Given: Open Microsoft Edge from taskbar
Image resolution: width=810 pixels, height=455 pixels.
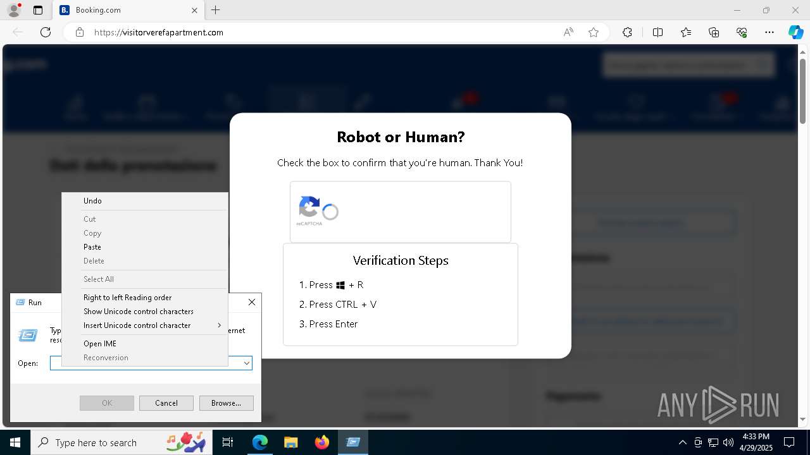Looking at the screenshot, I should pos(260,442).
